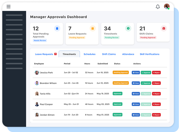This screenshot has height=132, width=179.
Task: Click the name Jessica Park
Action: (46, 73)
